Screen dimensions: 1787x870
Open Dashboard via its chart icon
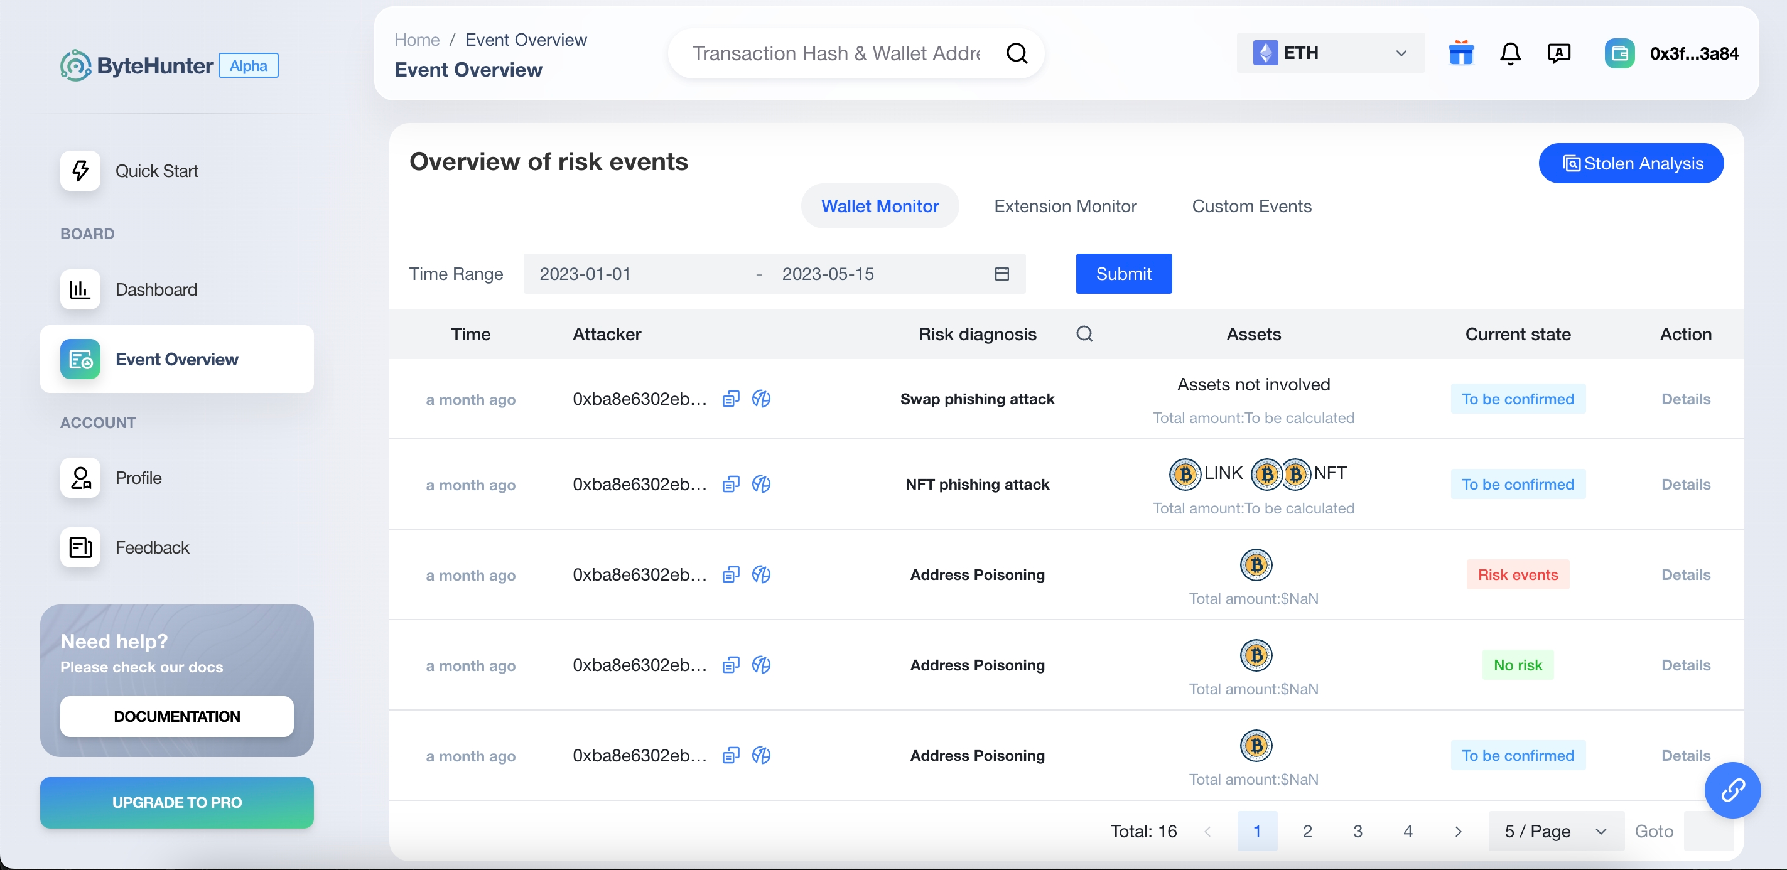[x=80, y=289]
